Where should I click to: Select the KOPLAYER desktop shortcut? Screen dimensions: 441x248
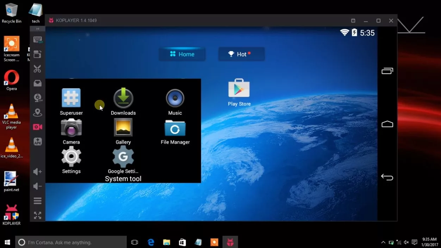[11, 215]
